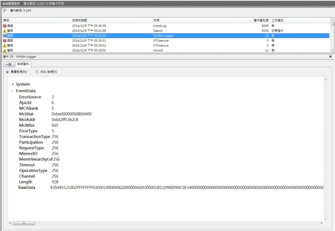The width and height of the screenshot is (335, 231).
Task: Click warning icon on the Search row
Action: pyautogui.click(x=5, y=30)
